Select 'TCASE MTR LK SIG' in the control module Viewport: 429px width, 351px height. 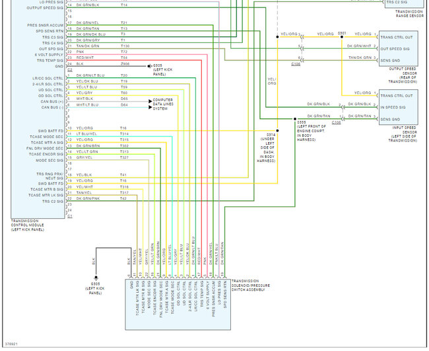pos(46,195)
